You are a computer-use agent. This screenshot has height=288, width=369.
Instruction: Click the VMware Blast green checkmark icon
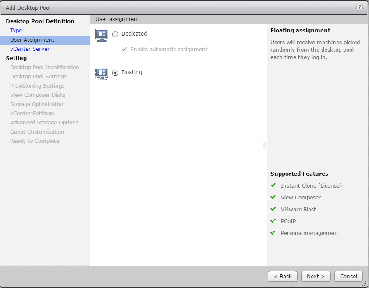click(273, 209)
